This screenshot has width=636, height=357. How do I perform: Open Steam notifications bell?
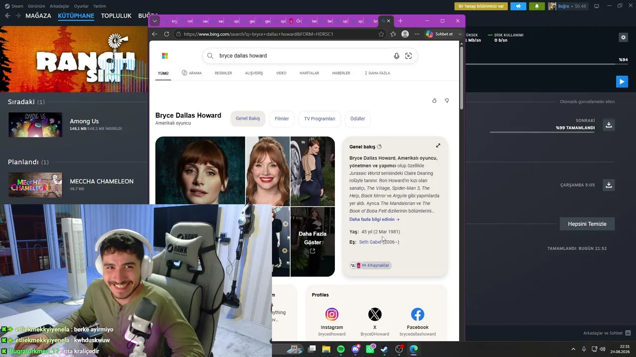(x=537, y=6)
